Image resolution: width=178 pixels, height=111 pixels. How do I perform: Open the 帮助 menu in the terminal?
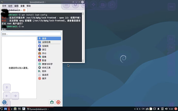(x=29, y=6)
